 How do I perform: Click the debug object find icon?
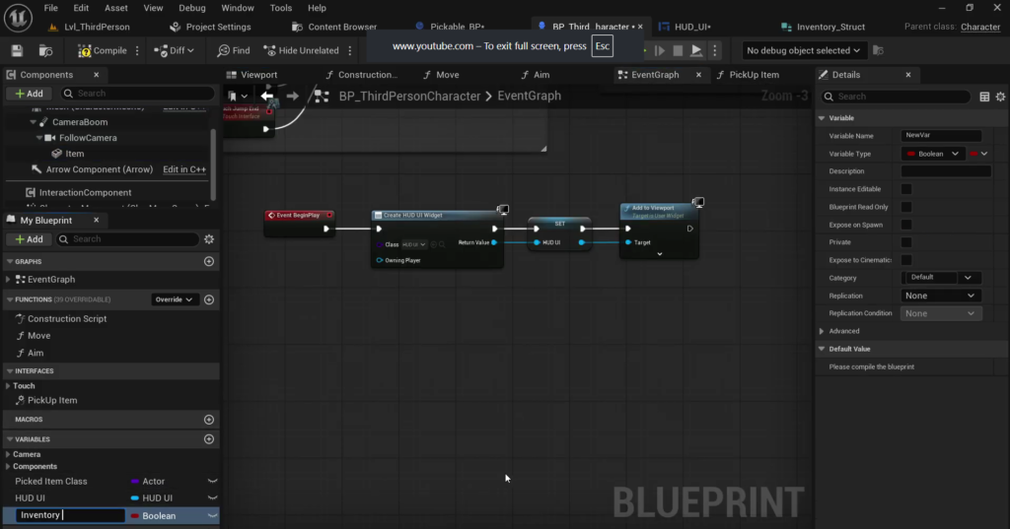[878, 50]
